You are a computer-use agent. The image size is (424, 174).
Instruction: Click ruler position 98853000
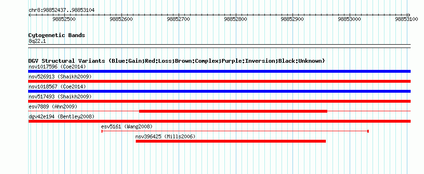pos(350,19)
